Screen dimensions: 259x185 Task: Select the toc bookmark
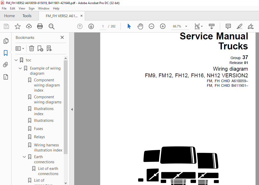pyautogui.click(x=28, y=60)
